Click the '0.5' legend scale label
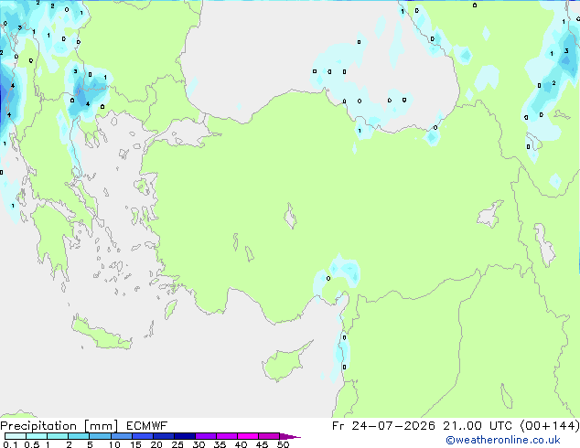 pyautogui.click(x=31, y=444)
